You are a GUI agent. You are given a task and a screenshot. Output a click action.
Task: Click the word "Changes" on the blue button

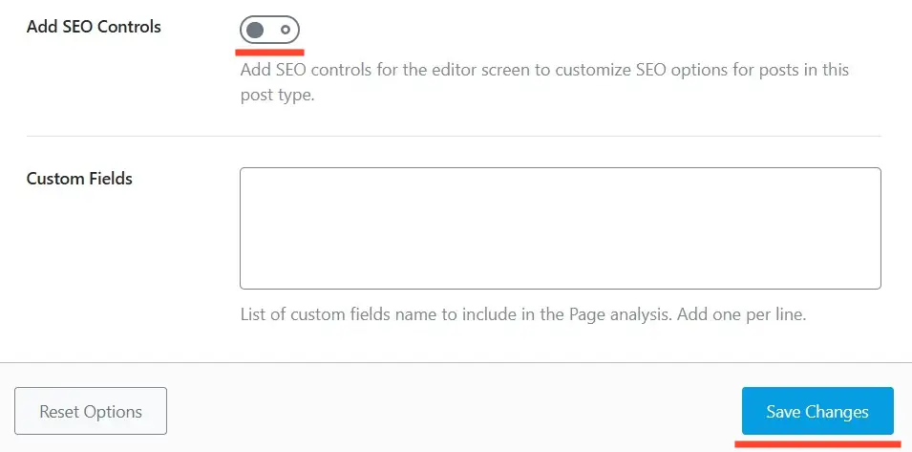[837, 412]
